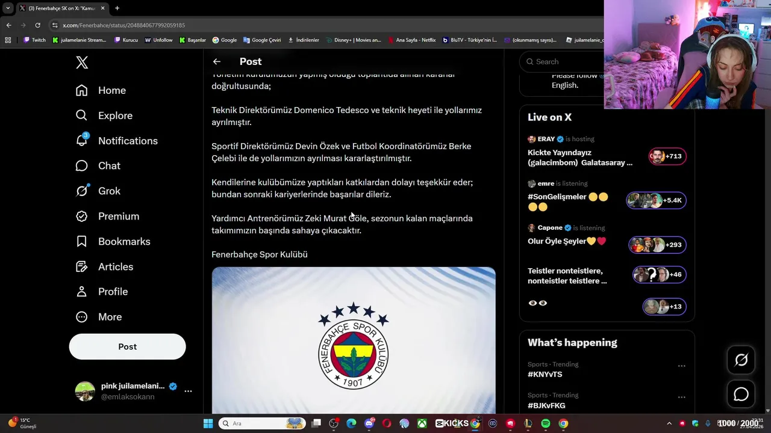Image resolution: width=771 pixels, height=433 pixels.
Task: Open Microsoft Edge from the taskbar
Action: [x=351, y=423]
